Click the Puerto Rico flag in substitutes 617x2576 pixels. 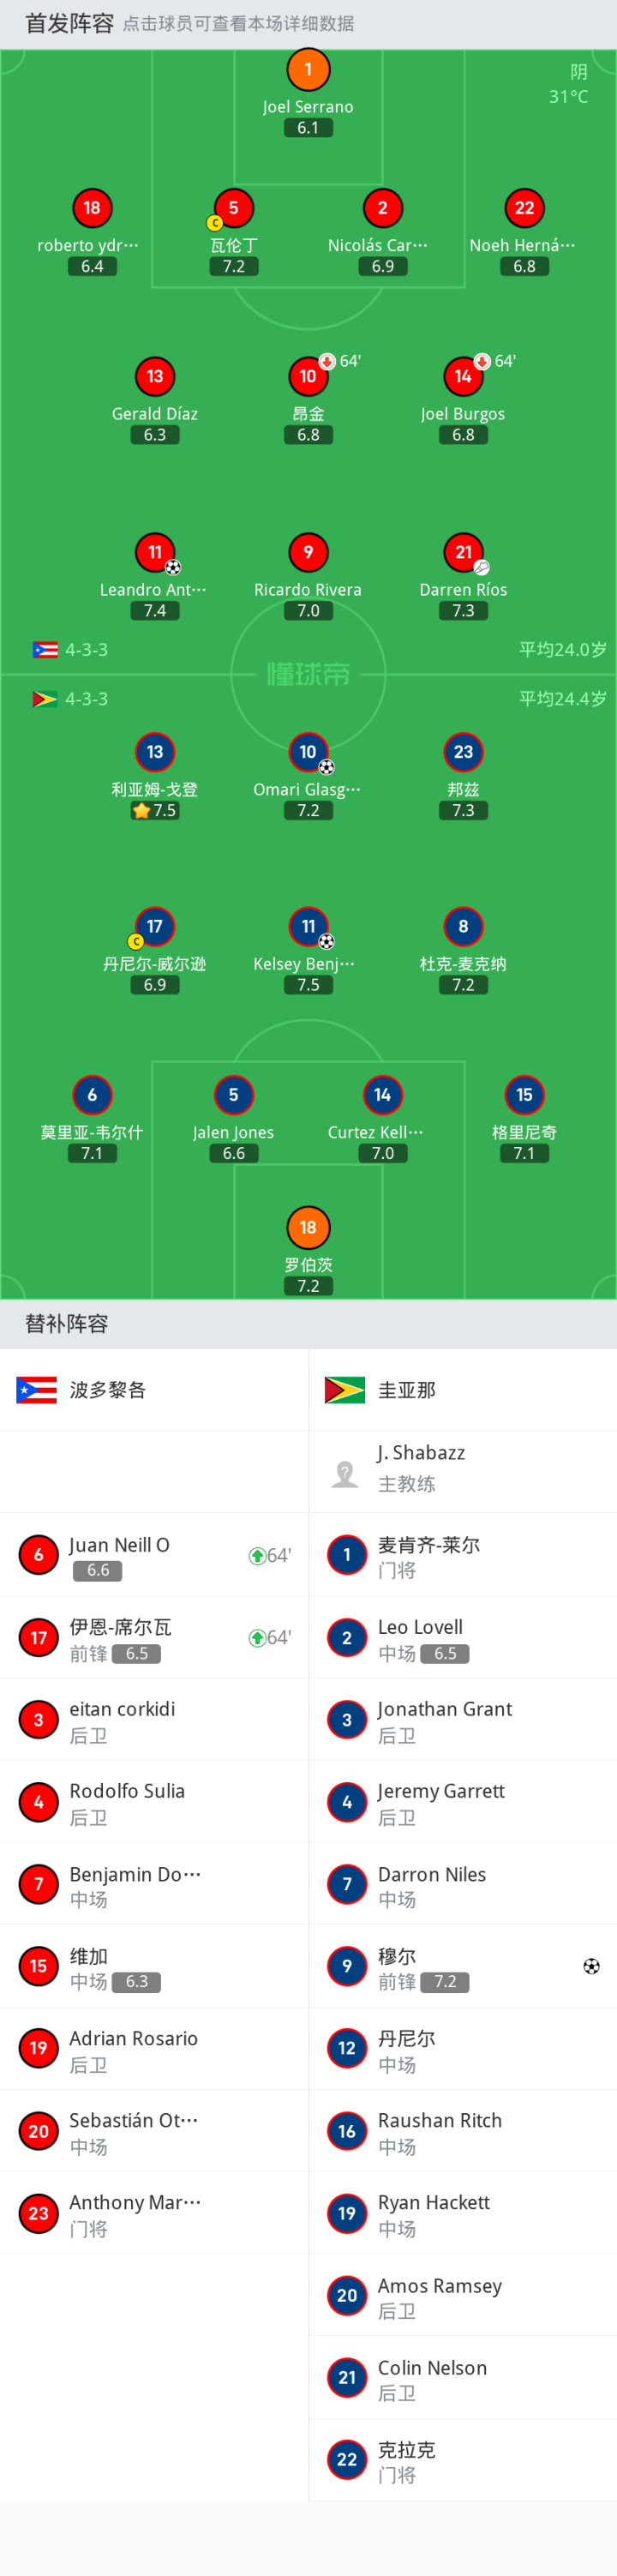(x=37, y=1390)
